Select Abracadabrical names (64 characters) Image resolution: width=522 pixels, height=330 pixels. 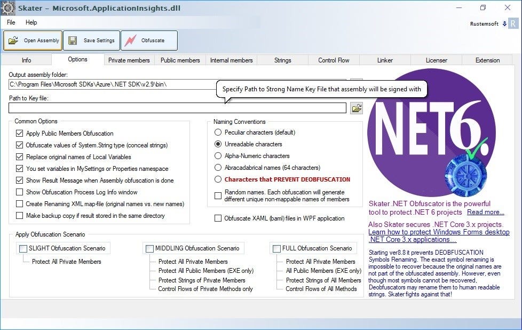(x=218, y=168)
